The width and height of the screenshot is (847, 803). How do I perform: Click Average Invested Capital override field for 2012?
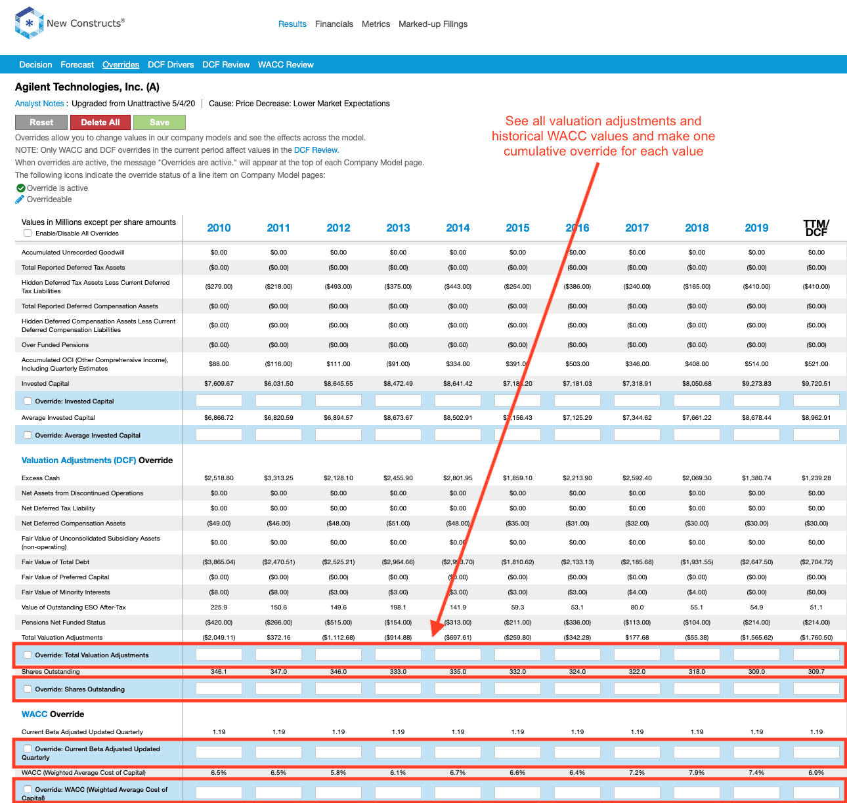[x=338, y=434]
